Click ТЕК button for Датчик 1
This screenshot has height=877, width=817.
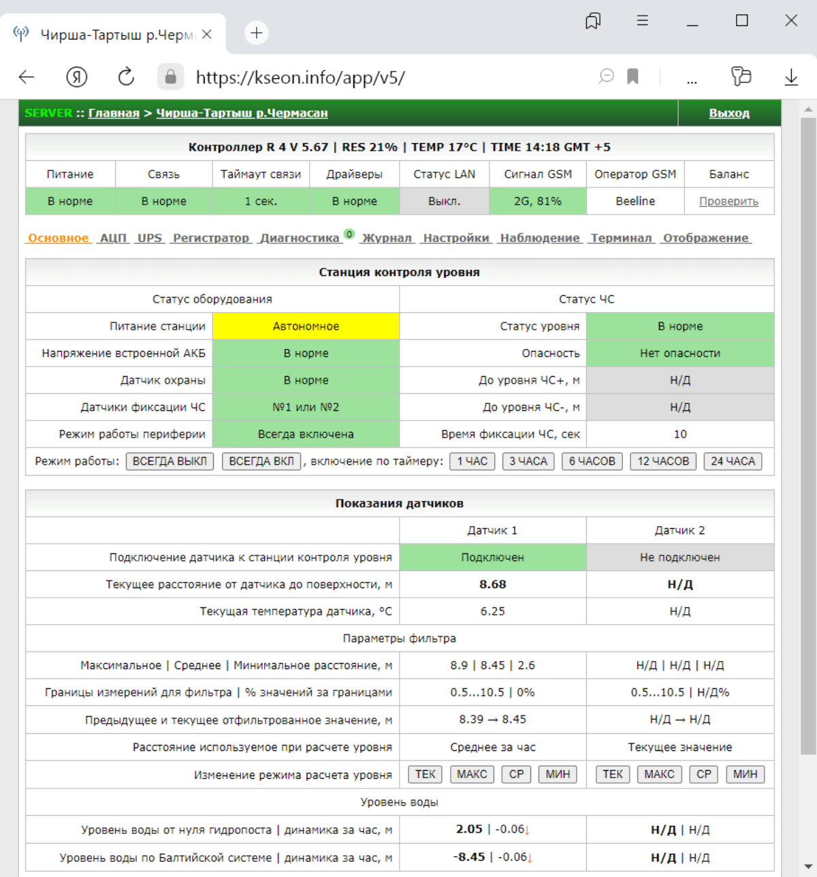(x=426, y=775)
